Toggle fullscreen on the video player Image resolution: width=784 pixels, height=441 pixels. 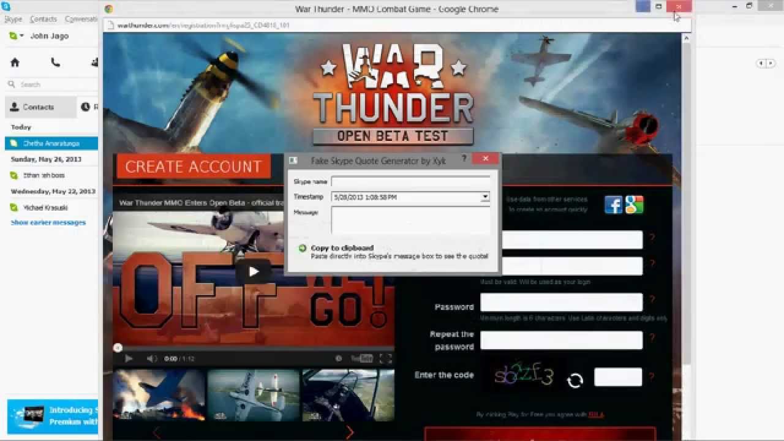point(385,358)
